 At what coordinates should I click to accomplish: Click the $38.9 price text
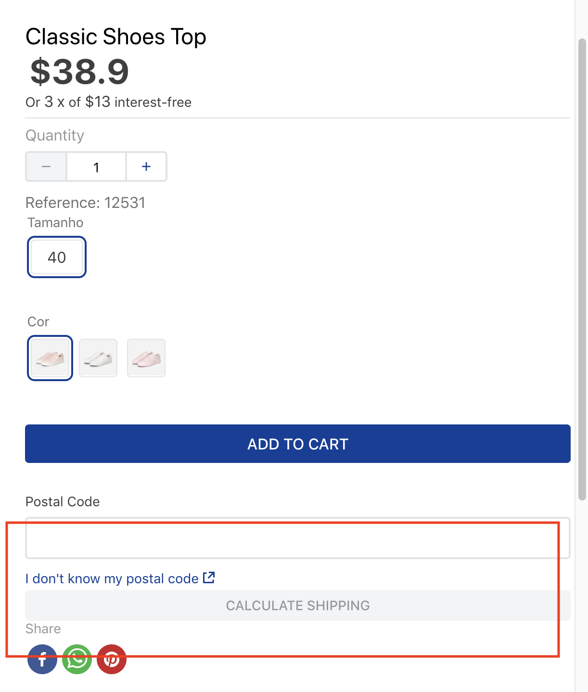(x=80, y=72)
